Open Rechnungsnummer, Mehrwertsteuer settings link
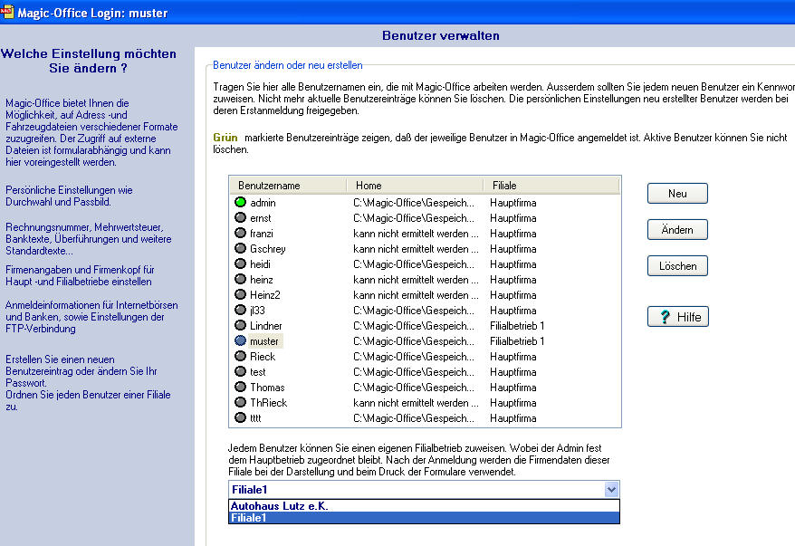795x546 pixels. click(89, 239)
